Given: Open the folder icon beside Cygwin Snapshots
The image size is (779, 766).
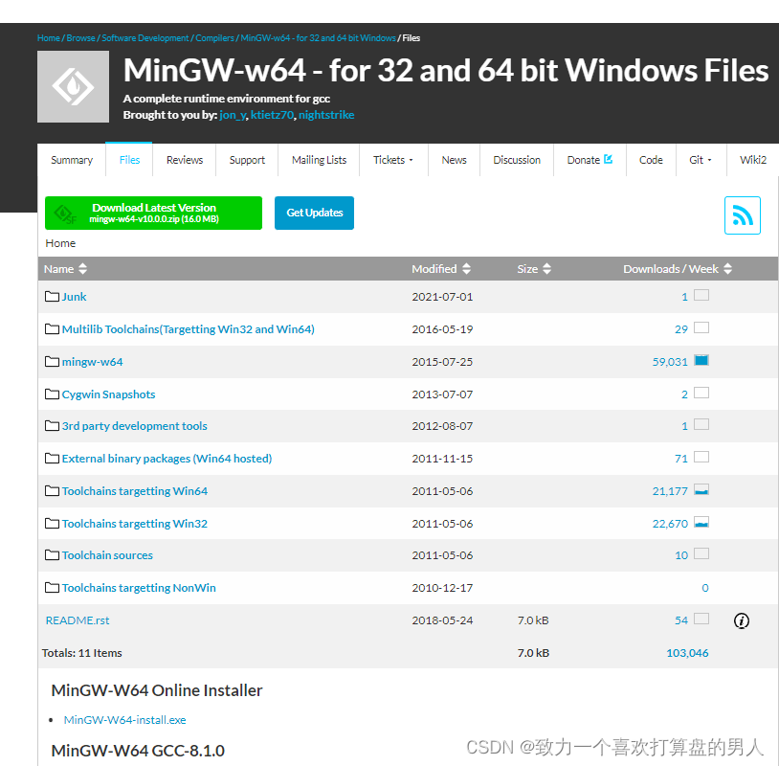Looking at the screenshot, I should pos(52,394).
